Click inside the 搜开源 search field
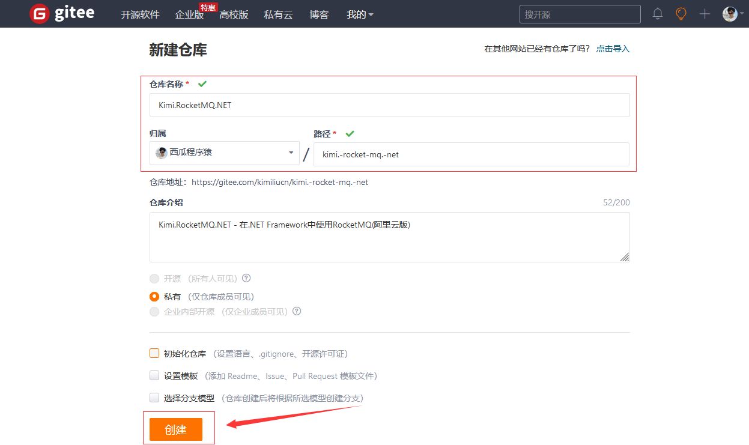749x445 pixels. click(x=579, y=13)
